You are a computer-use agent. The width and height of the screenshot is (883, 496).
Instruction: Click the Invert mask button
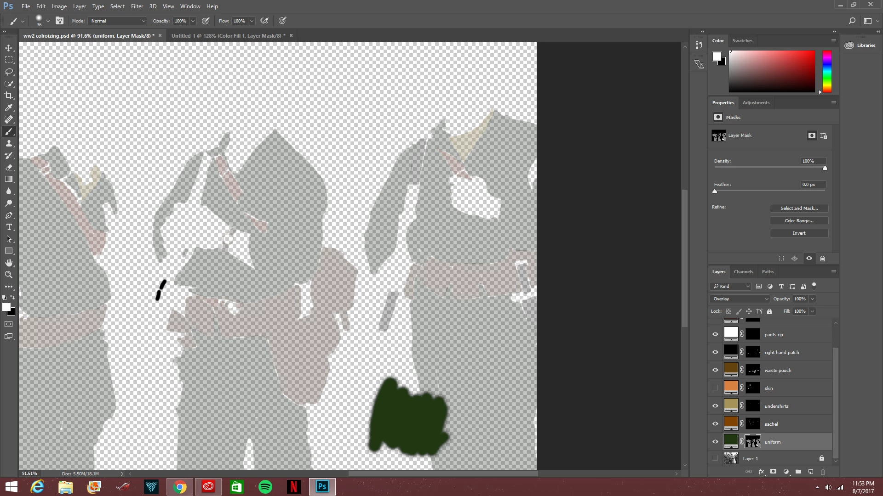point(799,233)
